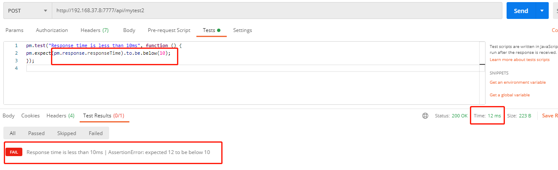Click empty line 4 in the script editor

pos(253,69)
